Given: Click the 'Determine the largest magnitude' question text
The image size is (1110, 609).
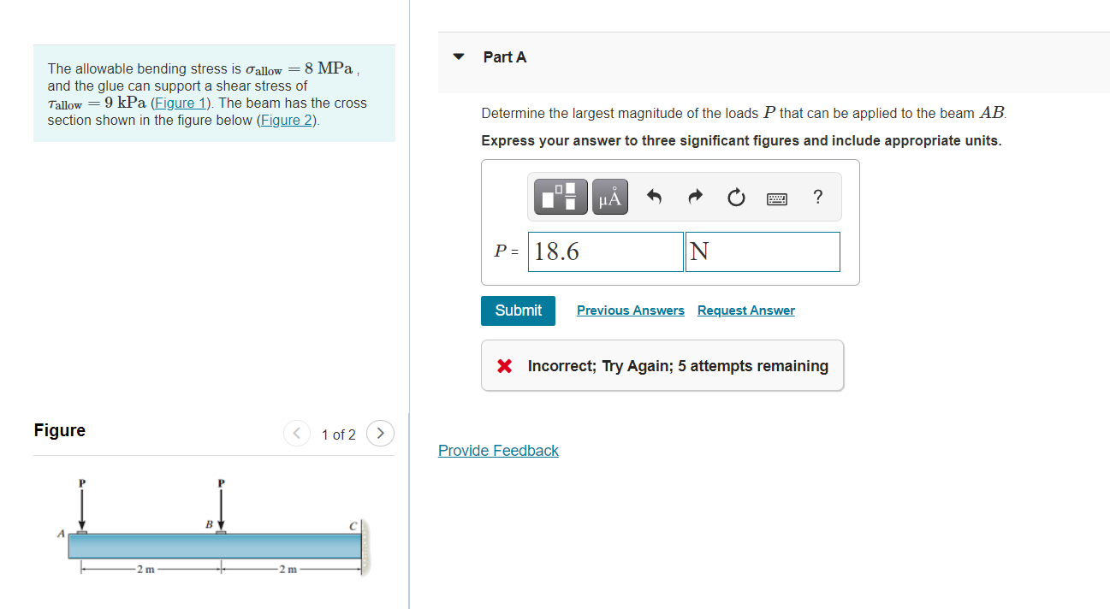Looking at the screenshot, I should [x=744, y=113].
